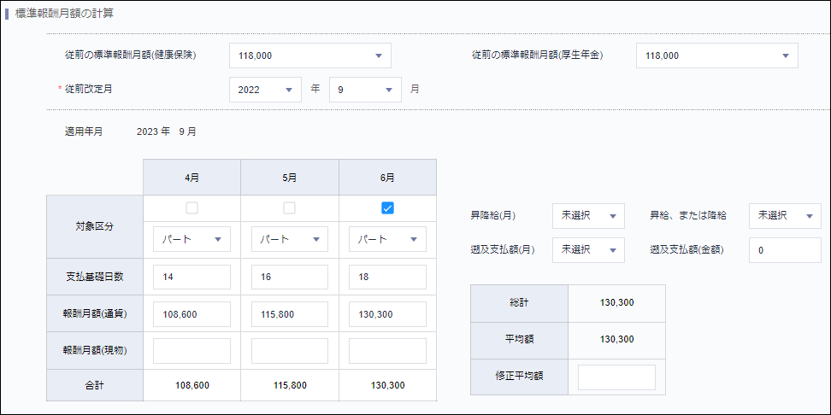Open 従前の標準報酬月額(厚生年金) dropdown
The image size is (831, 415).
coord(716,56)
